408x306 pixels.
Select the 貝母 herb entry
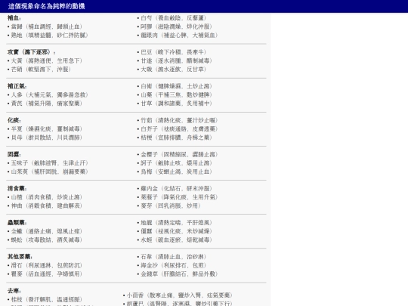click(x=45, y=138)
